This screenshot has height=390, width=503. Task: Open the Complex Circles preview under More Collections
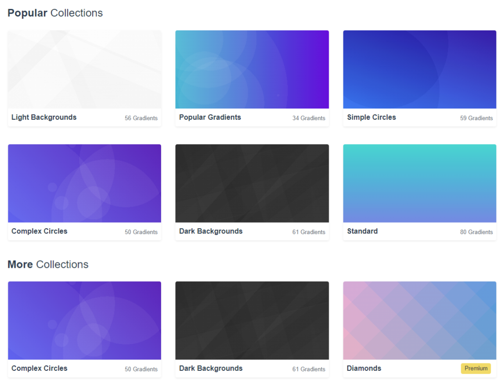coord(84,320)
